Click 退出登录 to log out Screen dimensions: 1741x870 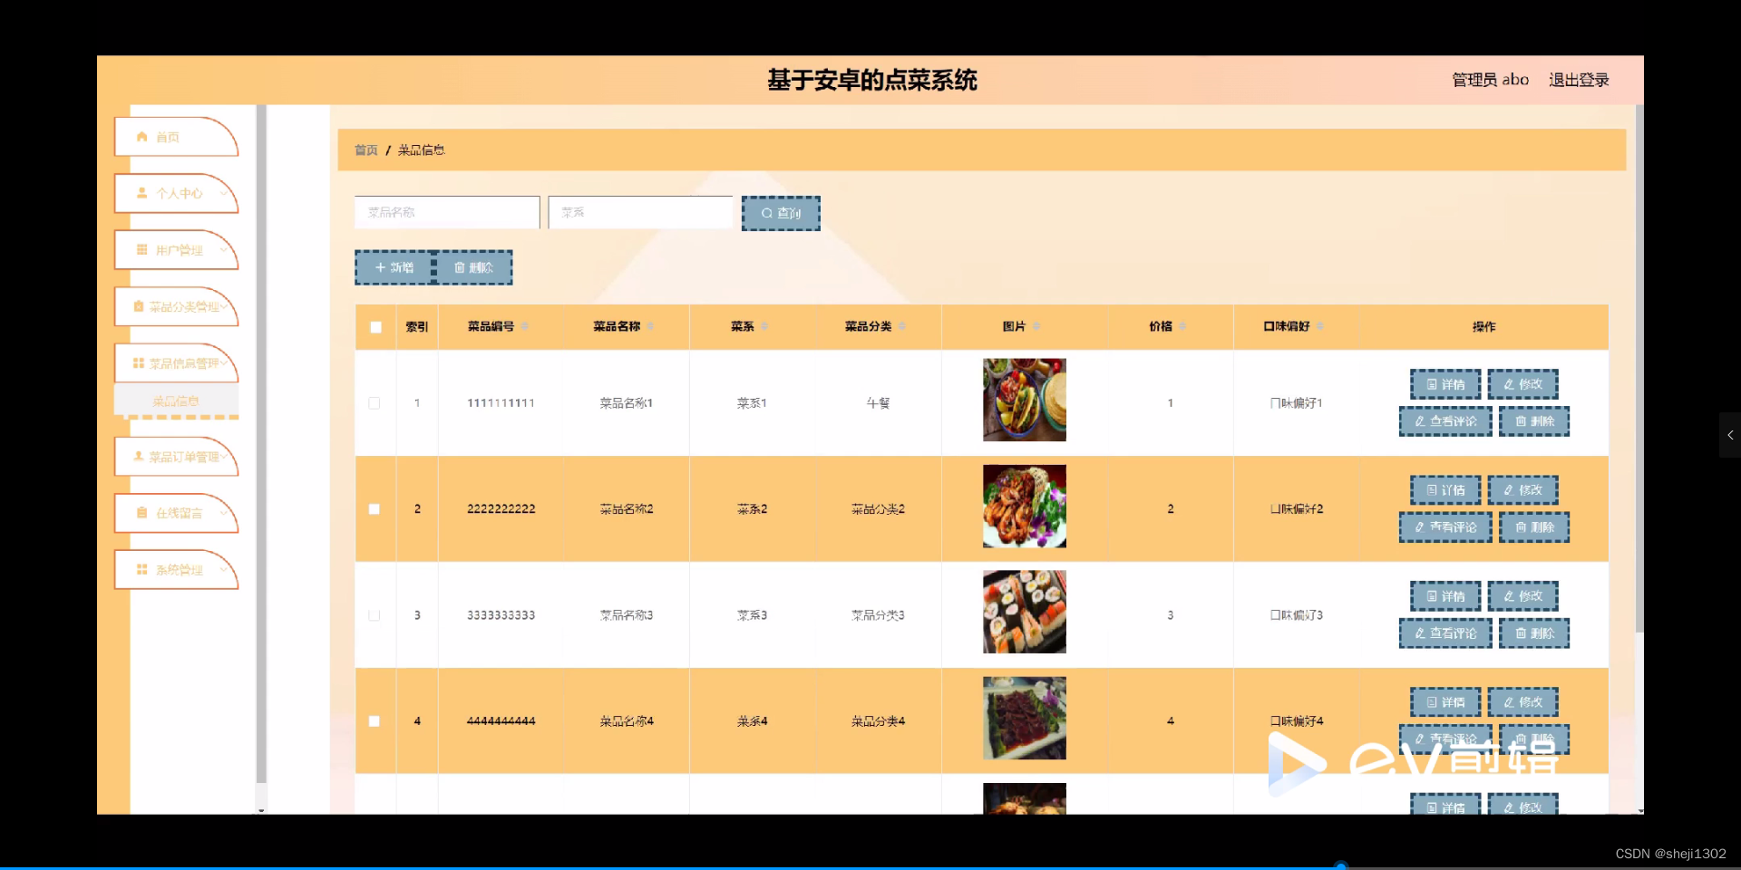pos(1578,80)
